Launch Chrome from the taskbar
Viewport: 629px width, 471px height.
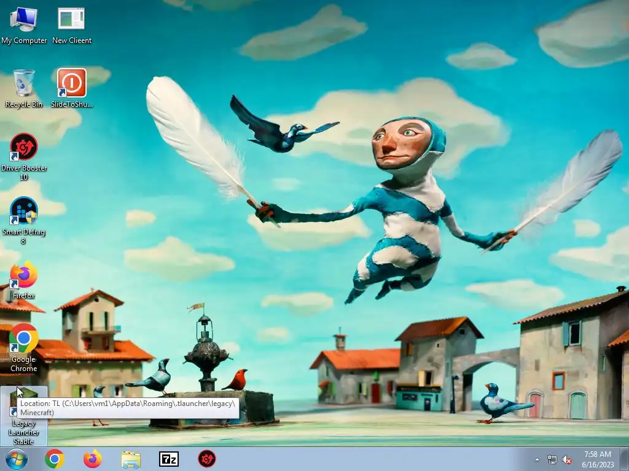55,459
